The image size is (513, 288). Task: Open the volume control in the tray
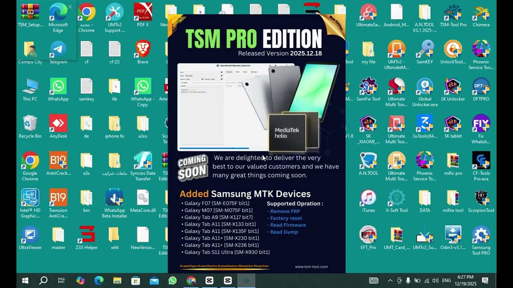(x=435, y=281)
